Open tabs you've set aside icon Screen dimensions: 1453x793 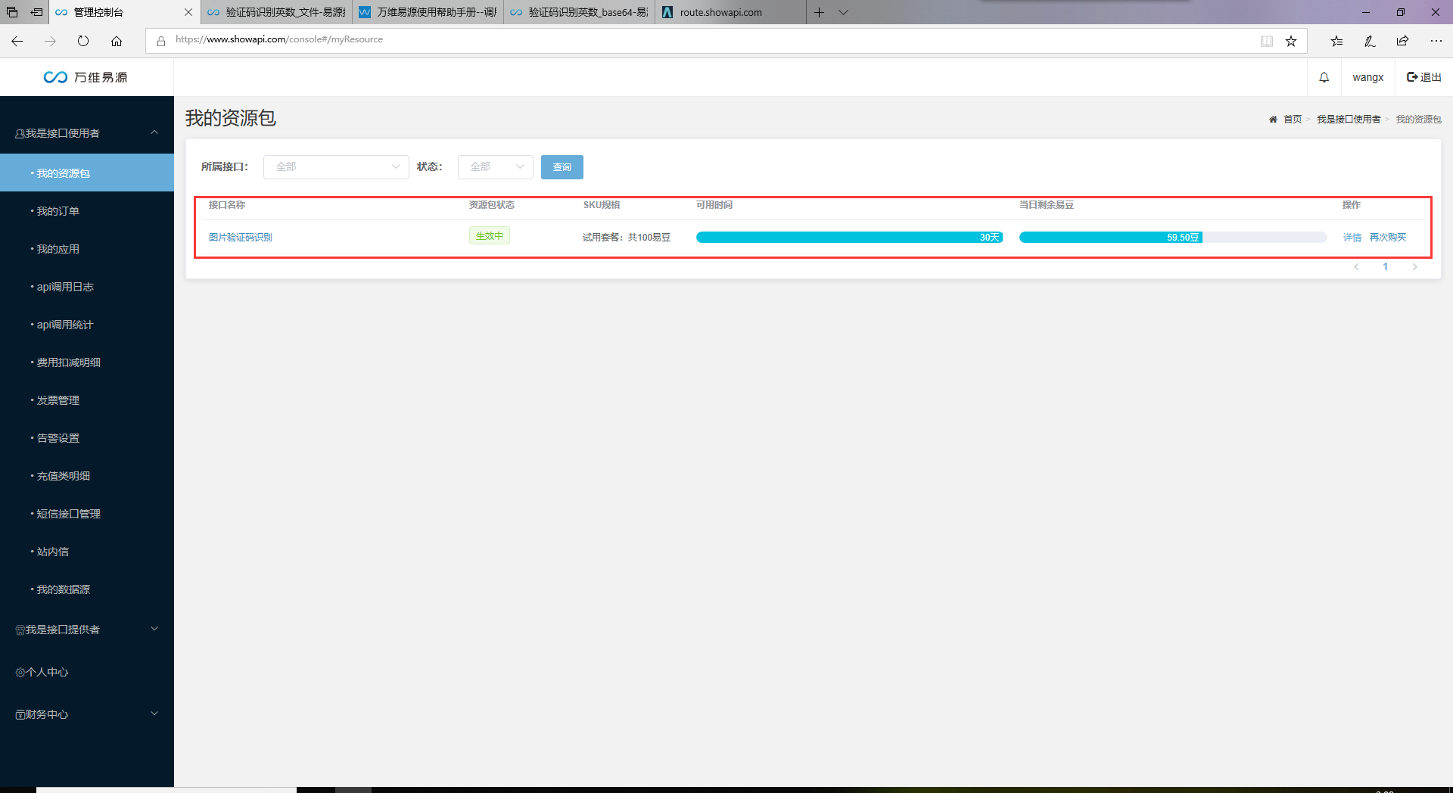[x=12, y=12]
